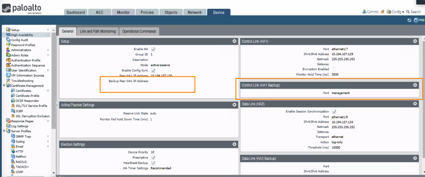Open Data Link (HA2 Backup) settings gear
Viewport: 425px width, 177px height.
coord(415,158)
